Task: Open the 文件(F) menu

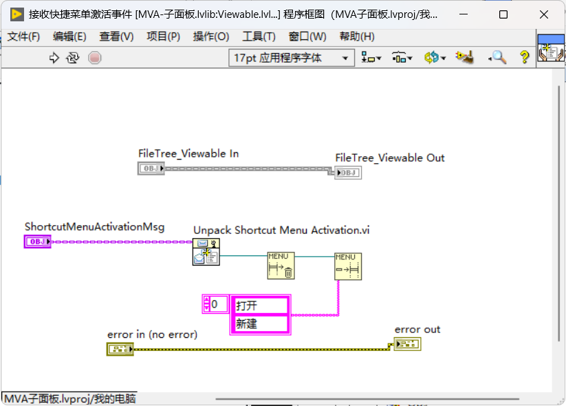Action: click(23, 36)
